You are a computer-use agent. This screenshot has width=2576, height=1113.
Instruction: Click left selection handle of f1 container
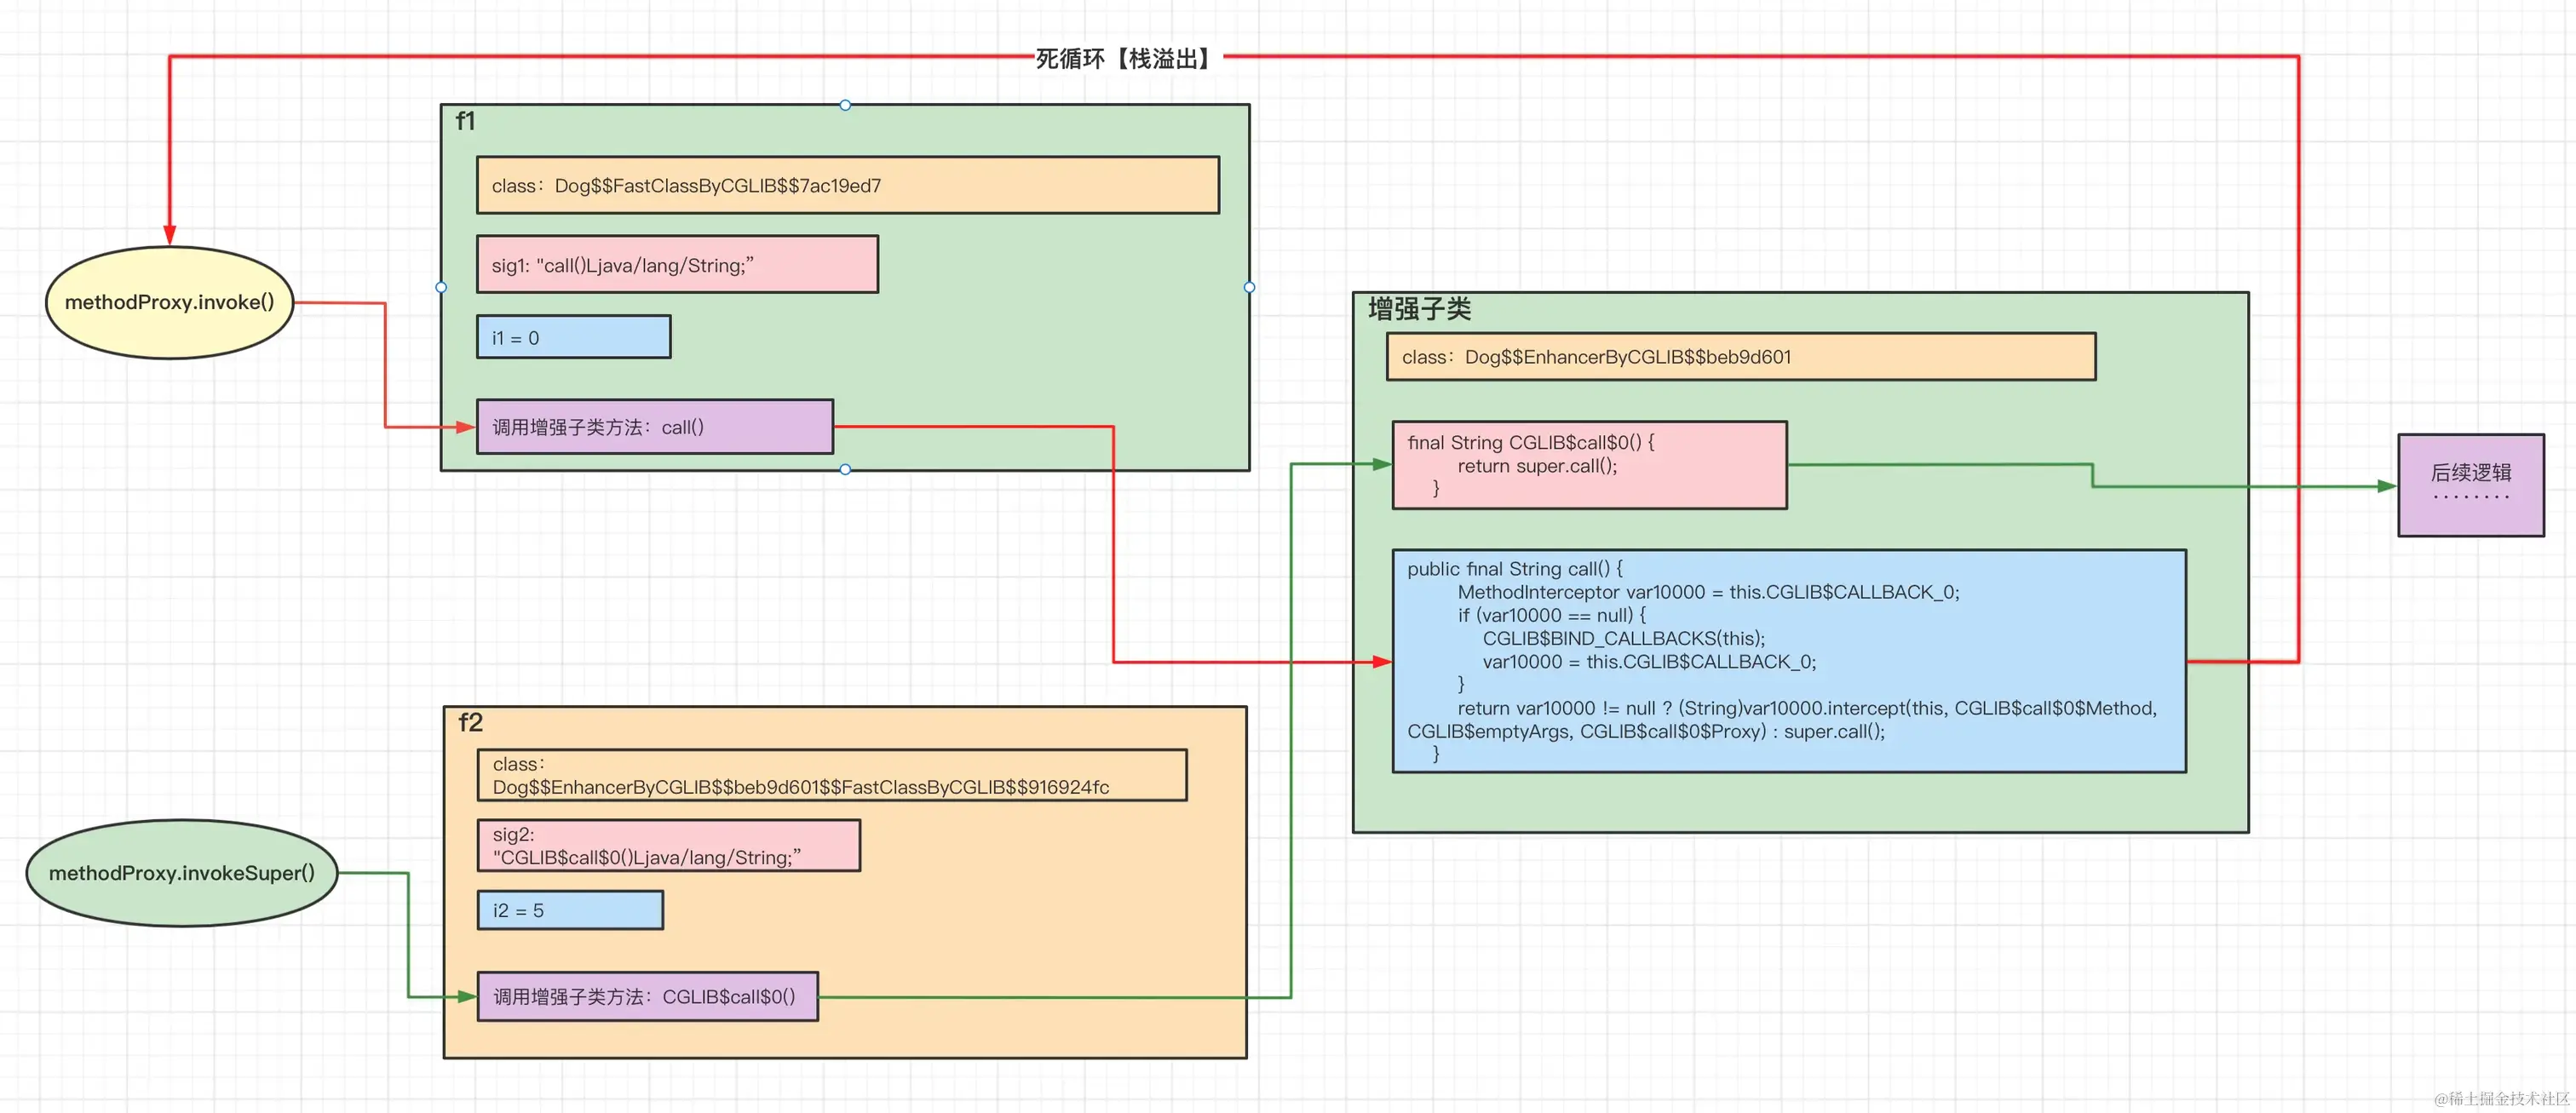point(441,287)
